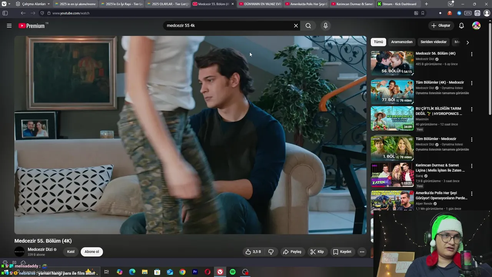492x277 pixels.
Task: Open the YouTube hamburger guide menu
Action: (9, 26)
